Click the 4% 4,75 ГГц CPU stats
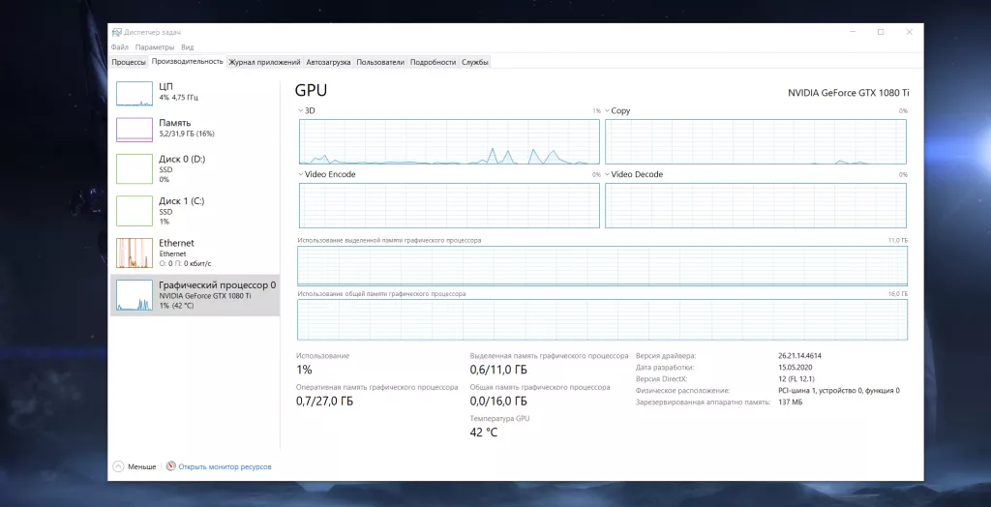Viewport: 991px width, 507px height. coord(179,98)
